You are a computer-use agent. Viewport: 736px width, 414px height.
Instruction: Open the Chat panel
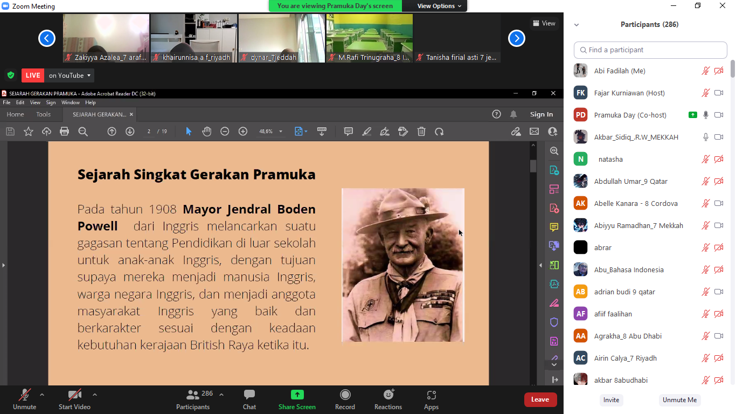click(x=249, y=399)
